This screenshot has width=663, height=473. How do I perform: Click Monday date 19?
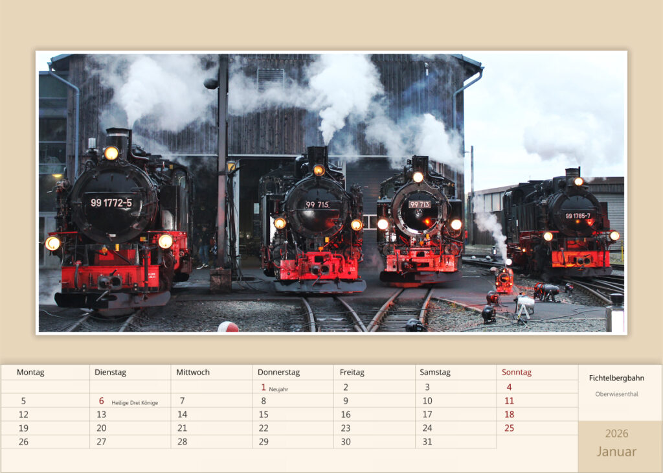tap(23, 428)
